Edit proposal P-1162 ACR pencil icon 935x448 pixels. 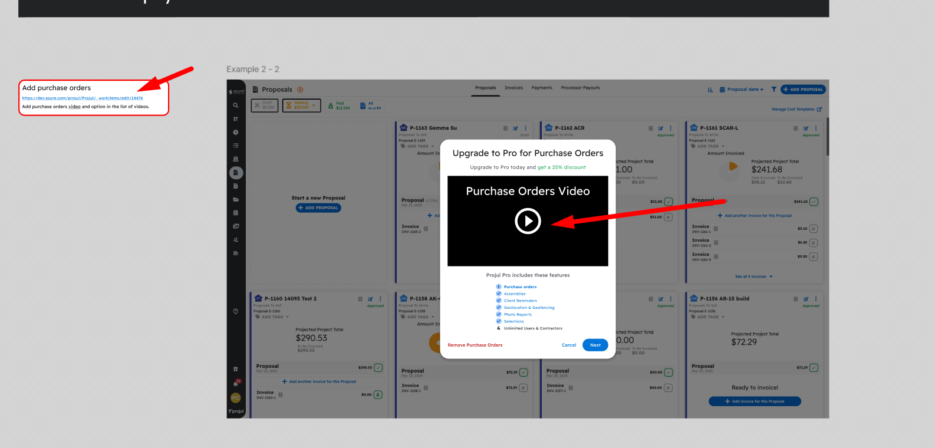pyautogui.click(x=661, y=128)
